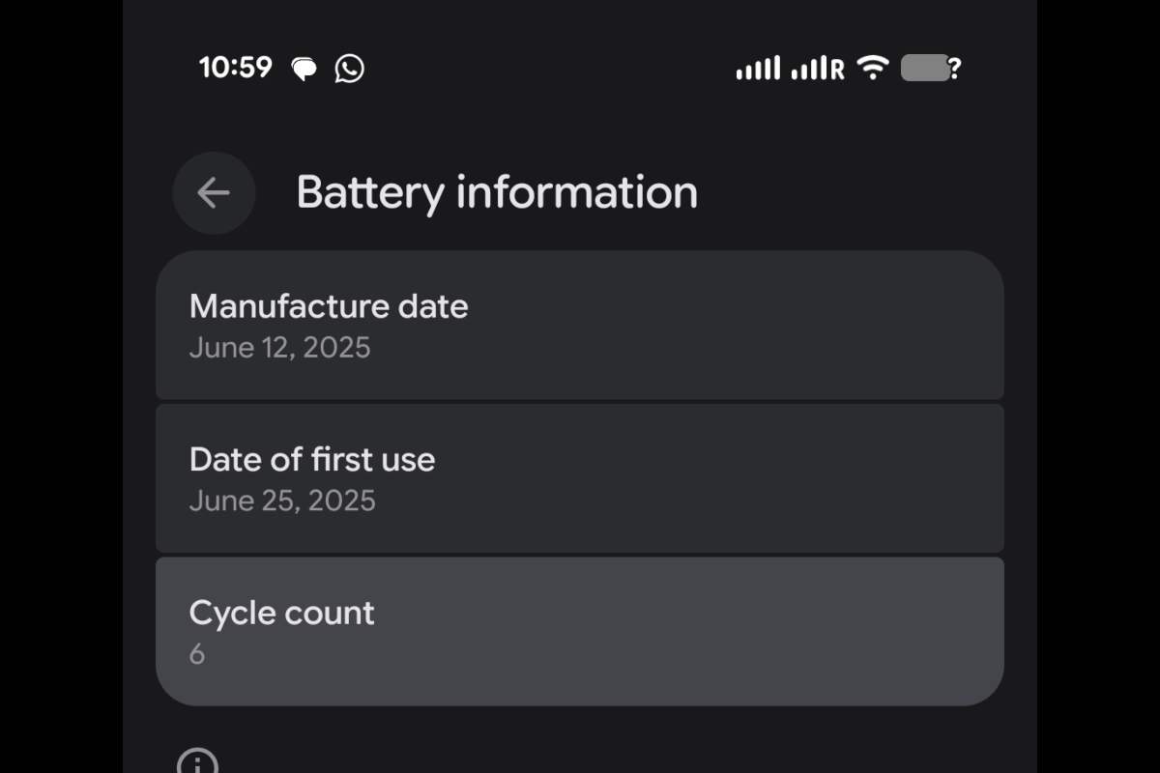This screenshot has height=773, width=1160.
Task: Tap the Manufacture date label text
Action: [330, 306]
